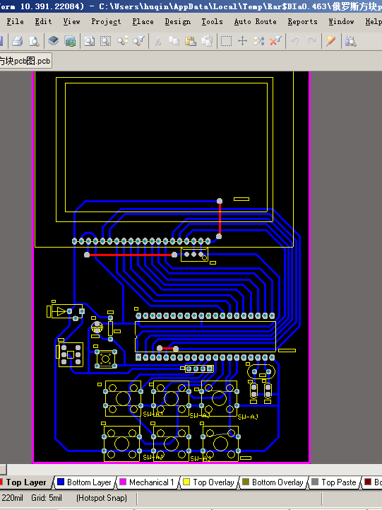The width and height of the screenshot is (382, 510).
Task: Click the Select Inside Area icon
Action: [226, 41]
